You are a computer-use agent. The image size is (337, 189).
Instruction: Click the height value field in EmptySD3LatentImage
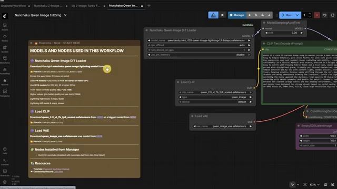pos(318,141)
